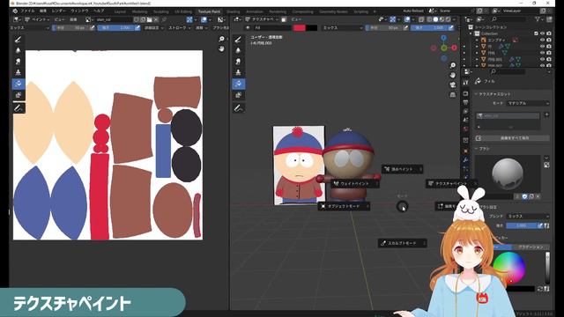Click the zoom magnifier in 3D viewport

[x=452, y=65]
